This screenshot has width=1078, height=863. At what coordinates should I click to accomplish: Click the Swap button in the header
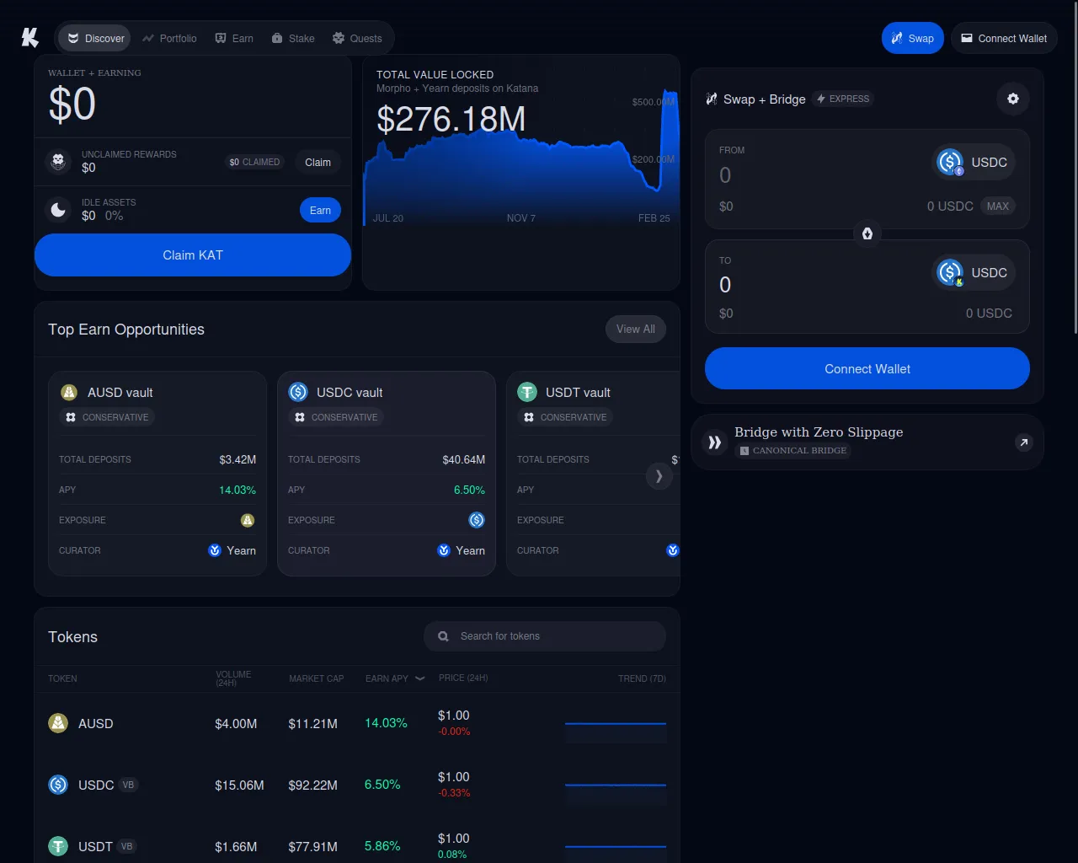pyautogui.click(x=913, y=38)
